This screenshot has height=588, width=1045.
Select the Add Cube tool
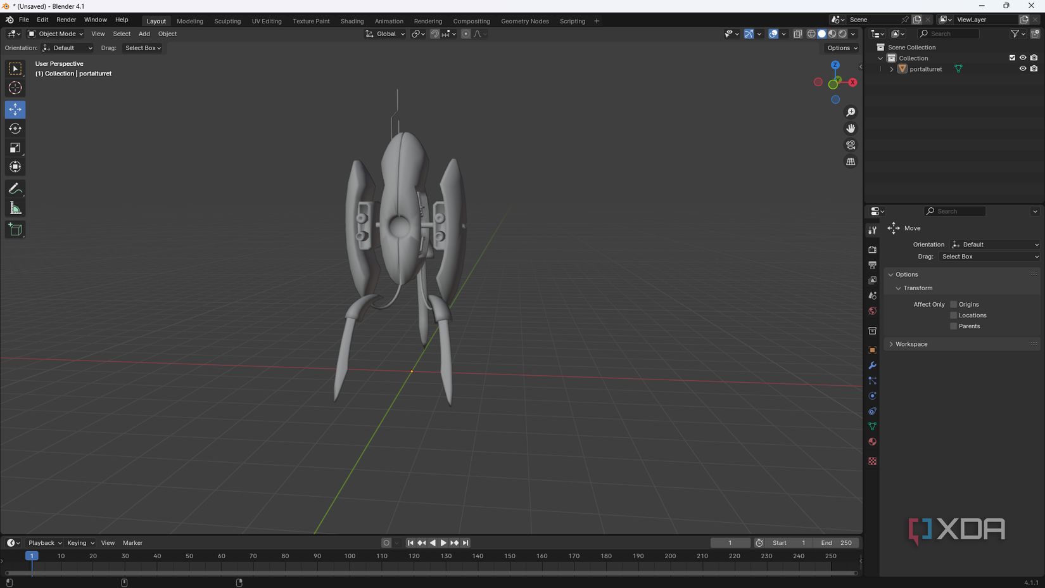15,229
